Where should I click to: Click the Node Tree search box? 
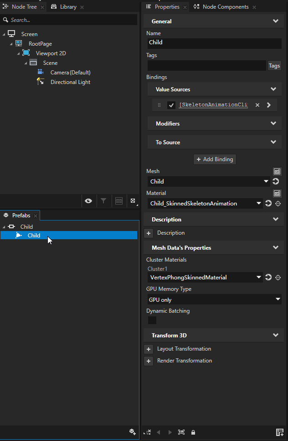(x=69, y=20)
